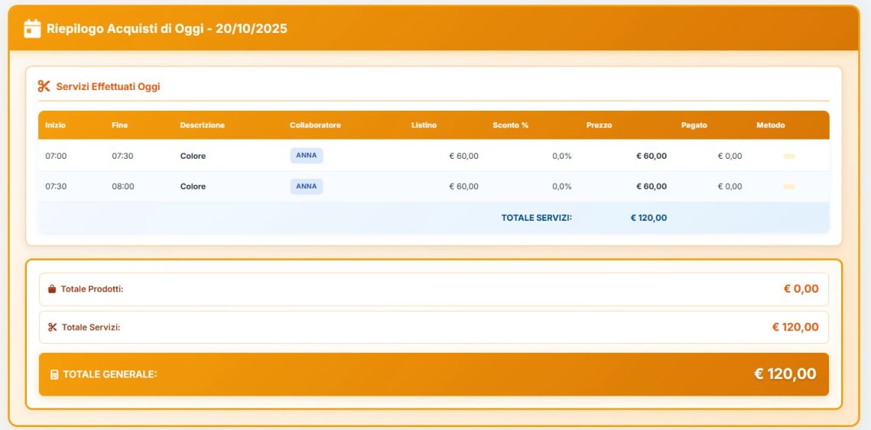Click the scissors icon beside Servizi Effettuati Oggi
This screenshot has width=871, height=430.
(x=44, y=86)
